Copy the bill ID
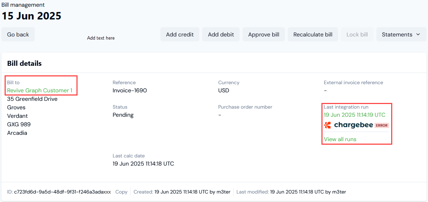 pyautogui.click(x=121, y=192)
